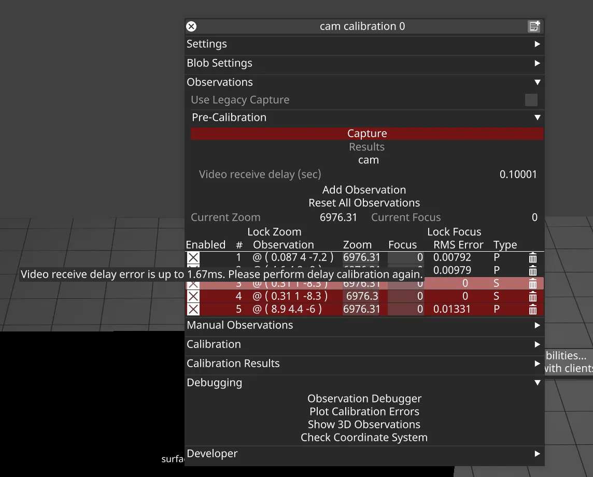This screenshot has width=593, height=477.
Task: Click the Video receive delay value field
Action: pos(518,175)
